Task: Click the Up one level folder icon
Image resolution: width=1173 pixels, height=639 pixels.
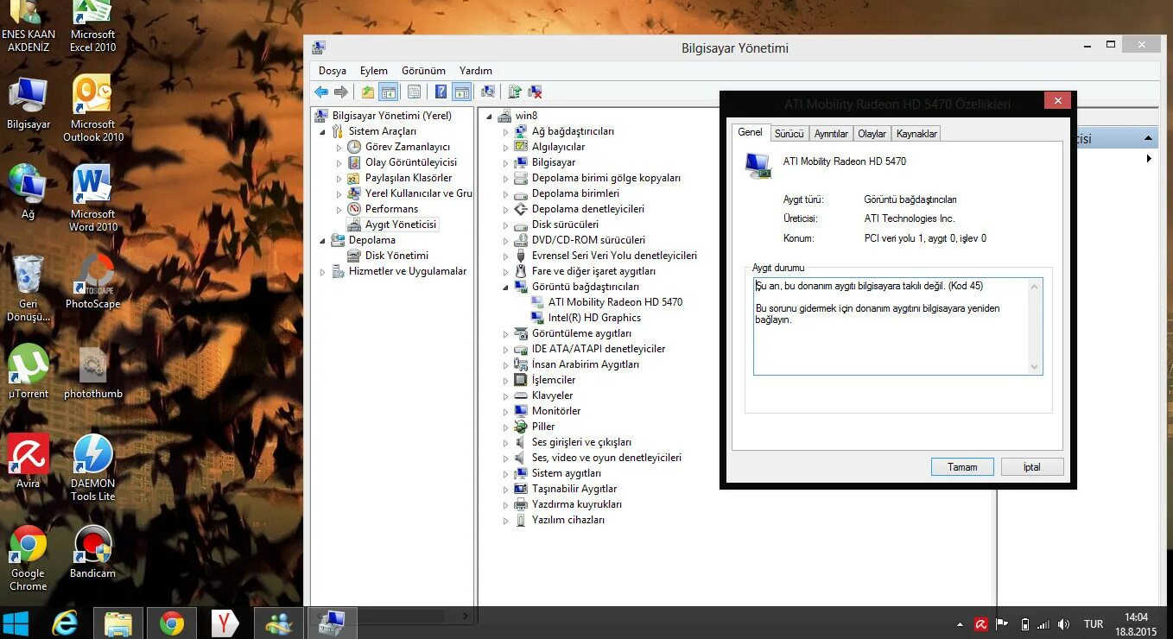Action: (x=368, y=92)
